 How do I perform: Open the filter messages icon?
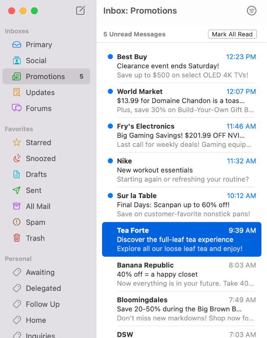[251, 10]
